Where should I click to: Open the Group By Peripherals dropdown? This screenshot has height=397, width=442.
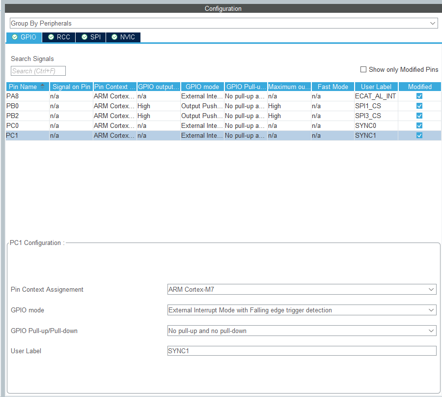[x=223, y=23]
